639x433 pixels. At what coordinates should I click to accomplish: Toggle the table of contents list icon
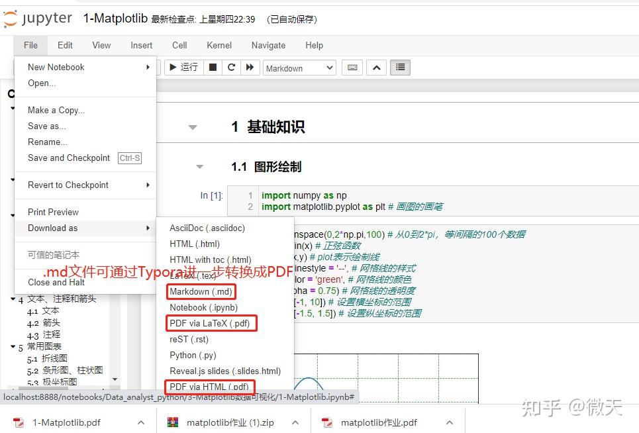click(400, 67)
